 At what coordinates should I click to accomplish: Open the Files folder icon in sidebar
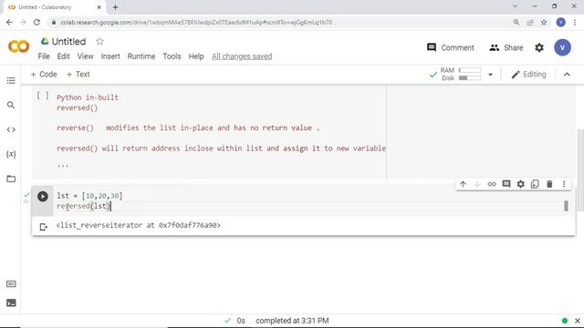11,179
